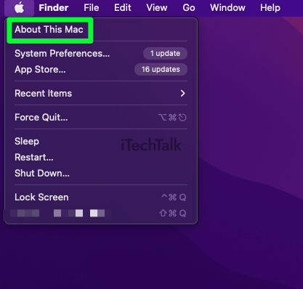Image resolution: width=303 pixels, height=289 pixels.
Task: Click the blurred log out entry
Action: pyautogui.click(x=101, y=213)
